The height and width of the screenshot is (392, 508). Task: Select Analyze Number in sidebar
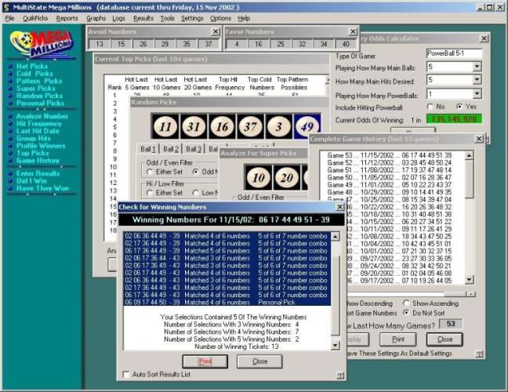click(x=42, y=116)
